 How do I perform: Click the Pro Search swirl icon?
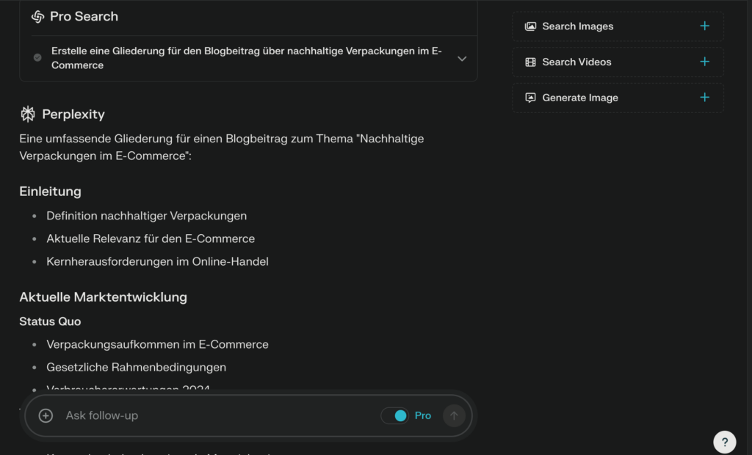pyautogui.click(x=37, y=16)
